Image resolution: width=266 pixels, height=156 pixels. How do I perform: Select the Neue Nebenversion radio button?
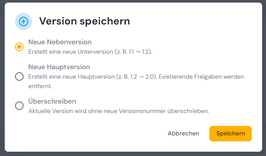19,47
